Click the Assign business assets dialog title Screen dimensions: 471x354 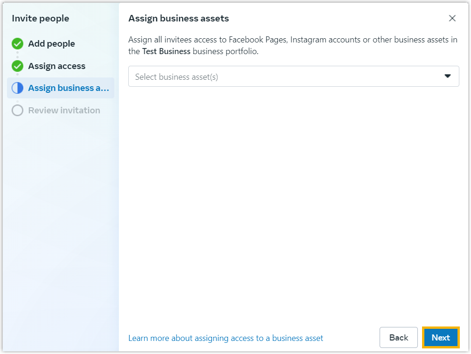tap(179, 19)
